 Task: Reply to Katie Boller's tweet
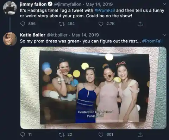[x=23, y=134]
